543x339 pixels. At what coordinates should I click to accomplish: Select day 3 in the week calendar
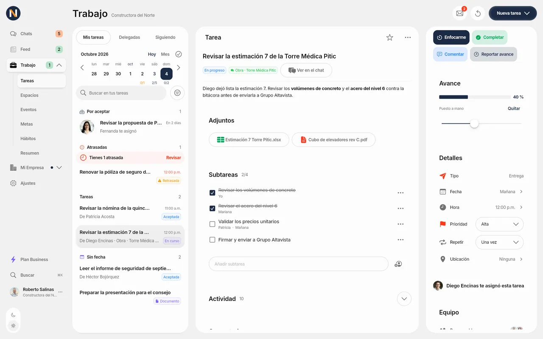[154, 74]
